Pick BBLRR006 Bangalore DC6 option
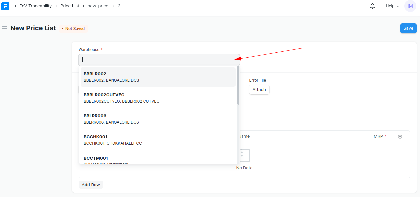The width and height of the screenshot is (420, 197). 158,119
